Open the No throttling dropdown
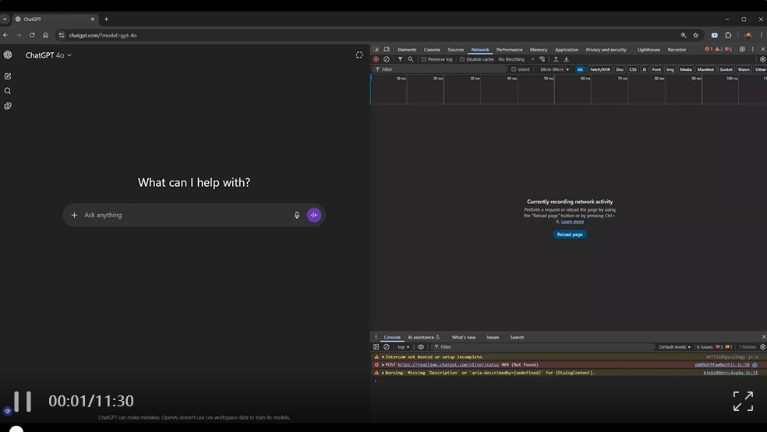This screenshot has height=432, width=767. [x=516, y=59]
